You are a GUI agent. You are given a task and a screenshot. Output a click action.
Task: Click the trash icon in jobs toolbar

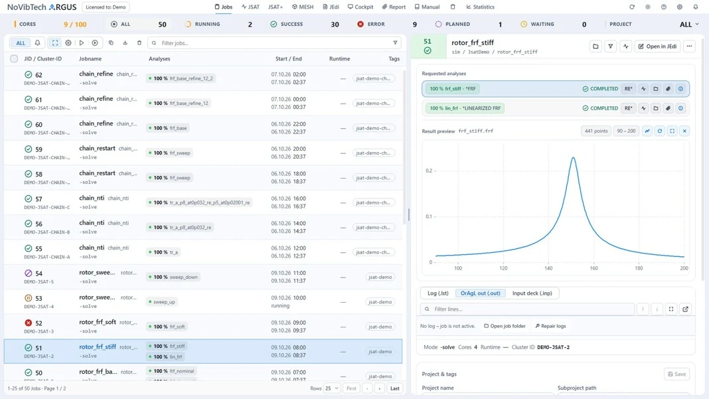[139, 43]
